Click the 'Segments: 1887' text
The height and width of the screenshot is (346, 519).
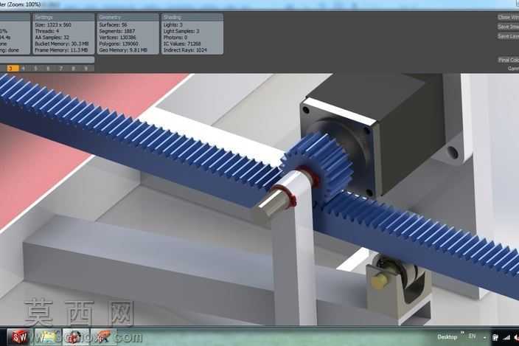(x=117, y=31)
